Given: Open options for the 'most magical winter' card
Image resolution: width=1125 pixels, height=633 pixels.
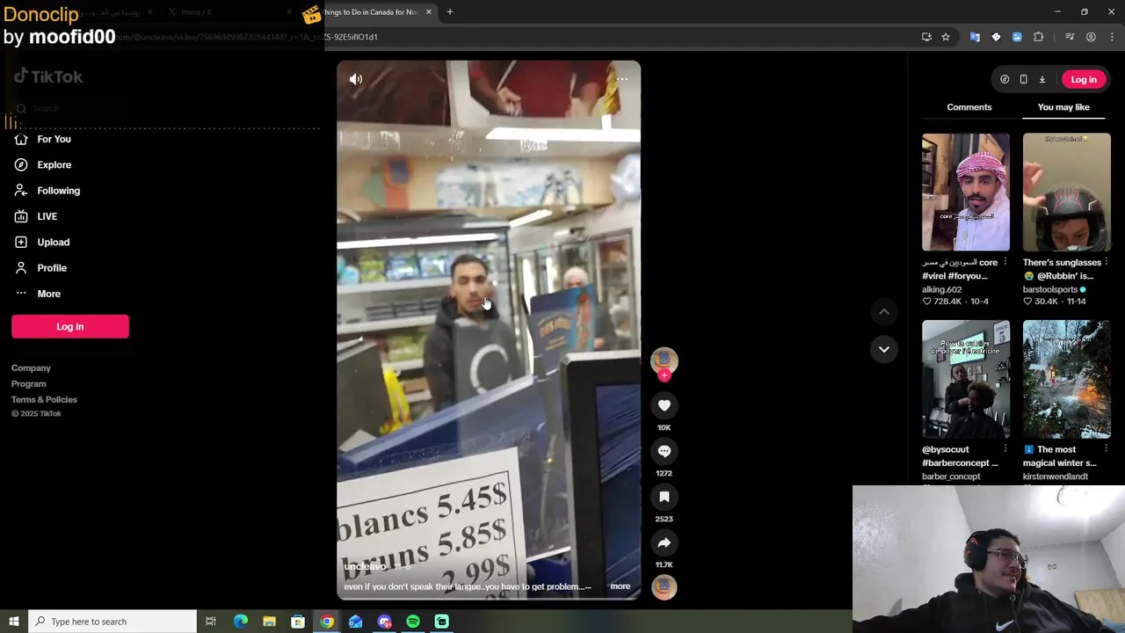Looking at the screenshot, I should pos(1107,449).
